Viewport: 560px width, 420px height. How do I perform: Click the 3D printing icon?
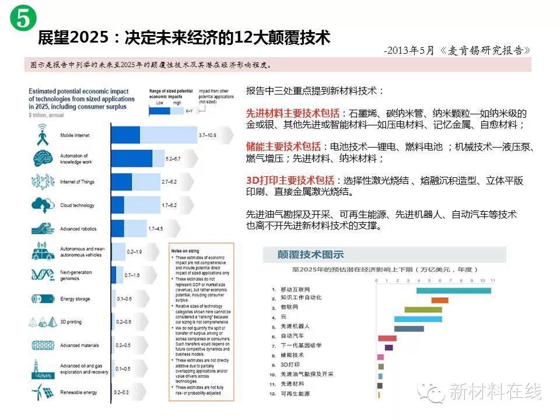(x=43, y=321)
